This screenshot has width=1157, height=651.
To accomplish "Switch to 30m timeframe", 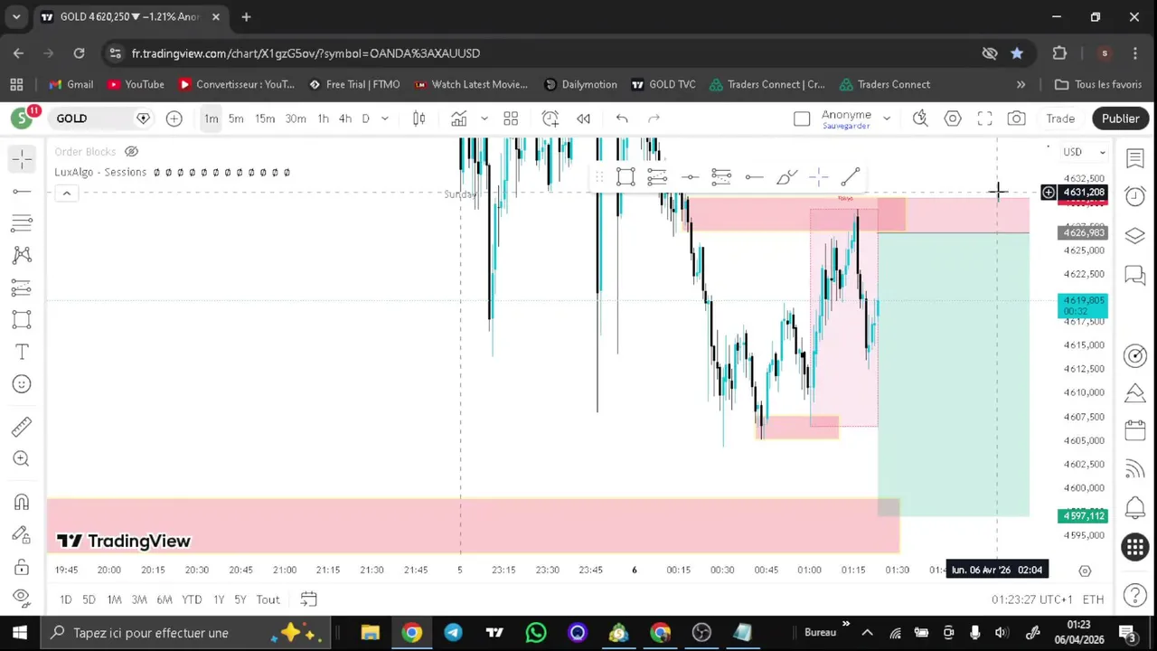I will click(296, 118).
